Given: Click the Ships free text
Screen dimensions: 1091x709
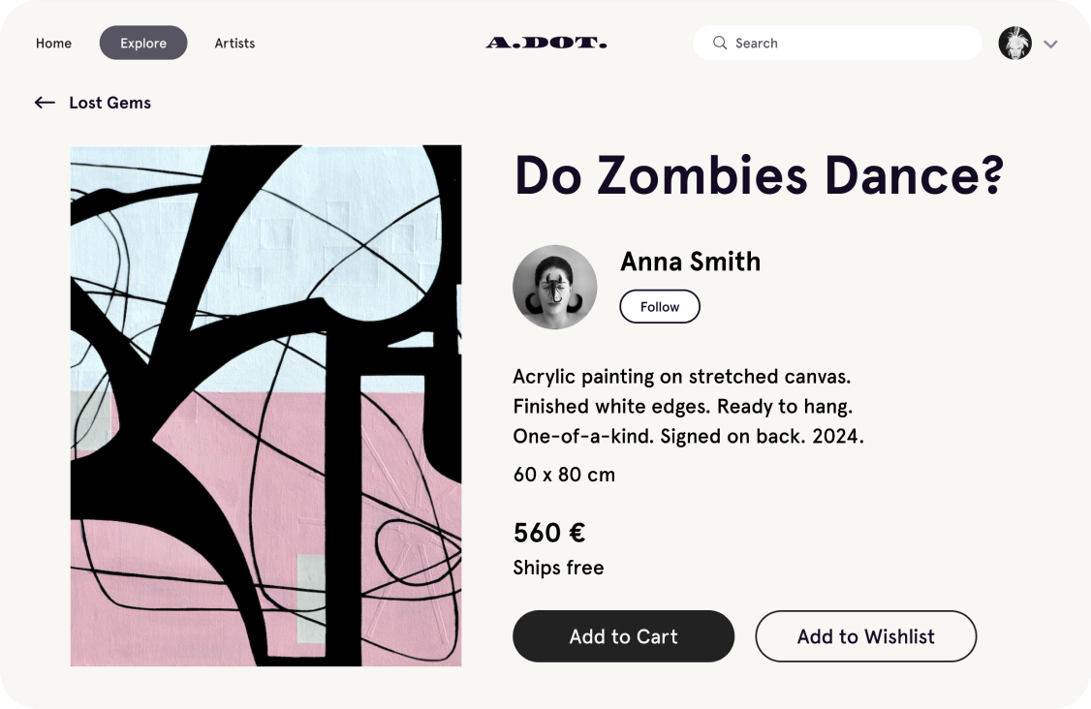Looking at the screenshot, I should (558, 568).
